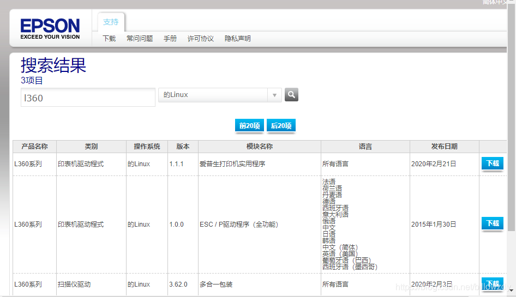Download the ESC / P驱动程序 version 1.0.0
Image resolution: width=516 pixels, height=297 pixels.
pos(493,223)
